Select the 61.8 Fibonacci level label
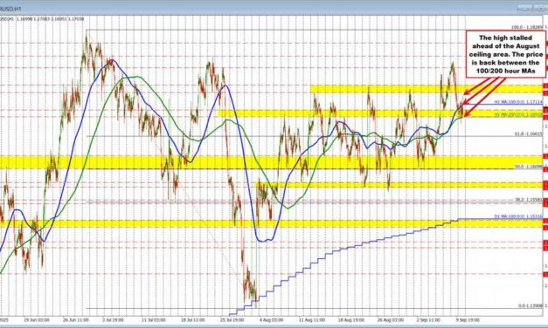 (529, 133)
